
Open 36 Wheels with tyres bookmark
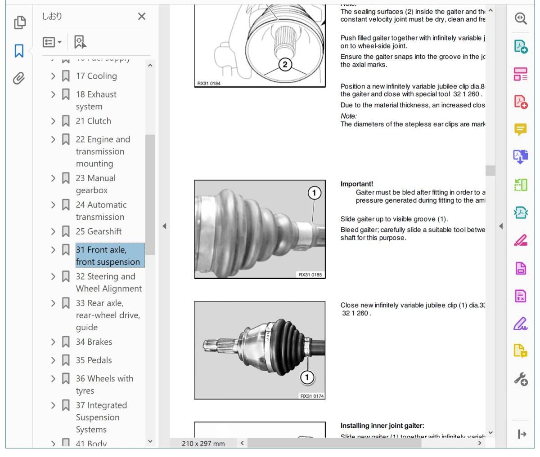tap(105, 385)
